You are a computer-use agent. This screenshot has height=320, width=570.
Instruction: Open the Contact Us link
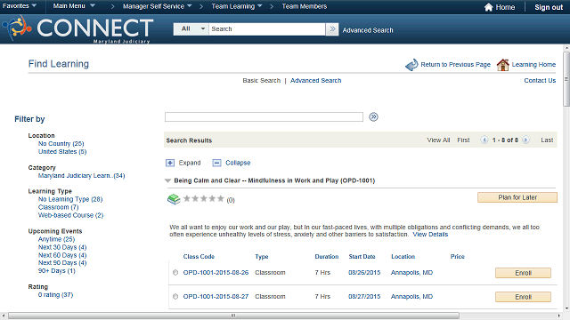click(x=540, y=81)
